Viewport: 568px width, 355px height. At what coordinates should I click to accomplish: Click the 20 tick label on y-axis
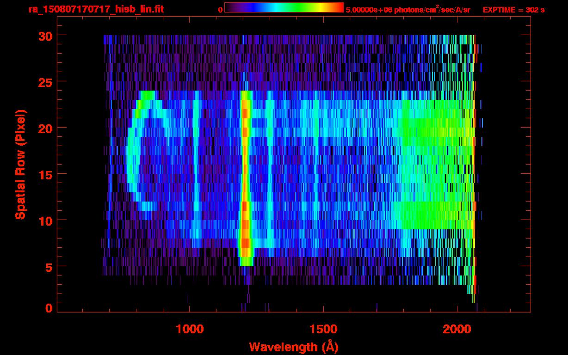click(45, 128)
